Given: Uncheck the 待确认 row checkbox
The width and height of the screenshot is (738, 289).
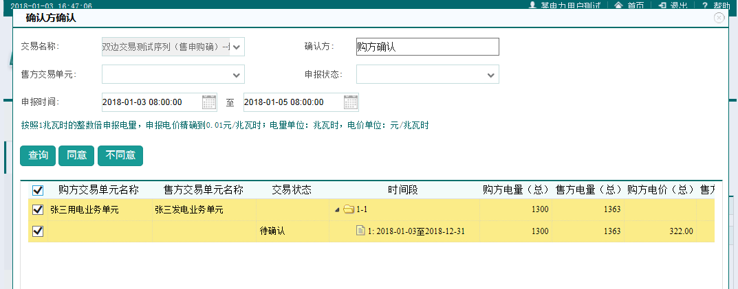Looking at the screenshot, I should [x=38, y=231].
